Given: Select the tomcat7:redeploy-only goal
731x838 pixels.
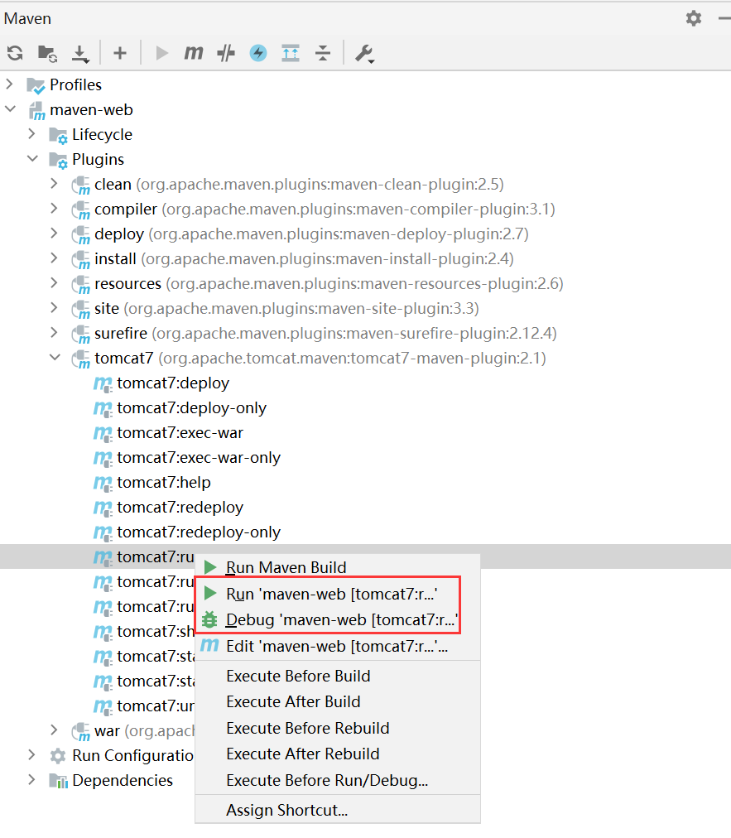Looking at the screenshot, I should coord(199,532).
